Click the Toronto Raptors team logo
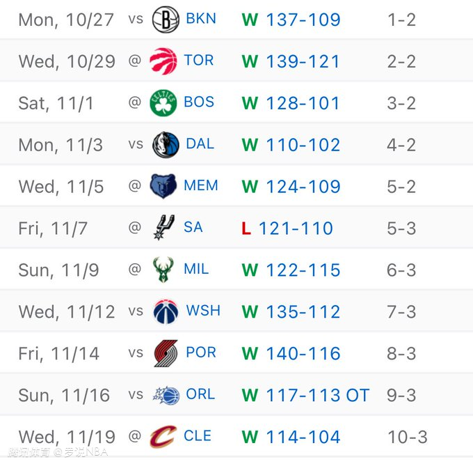473x464 pixels. pos(163,61)
